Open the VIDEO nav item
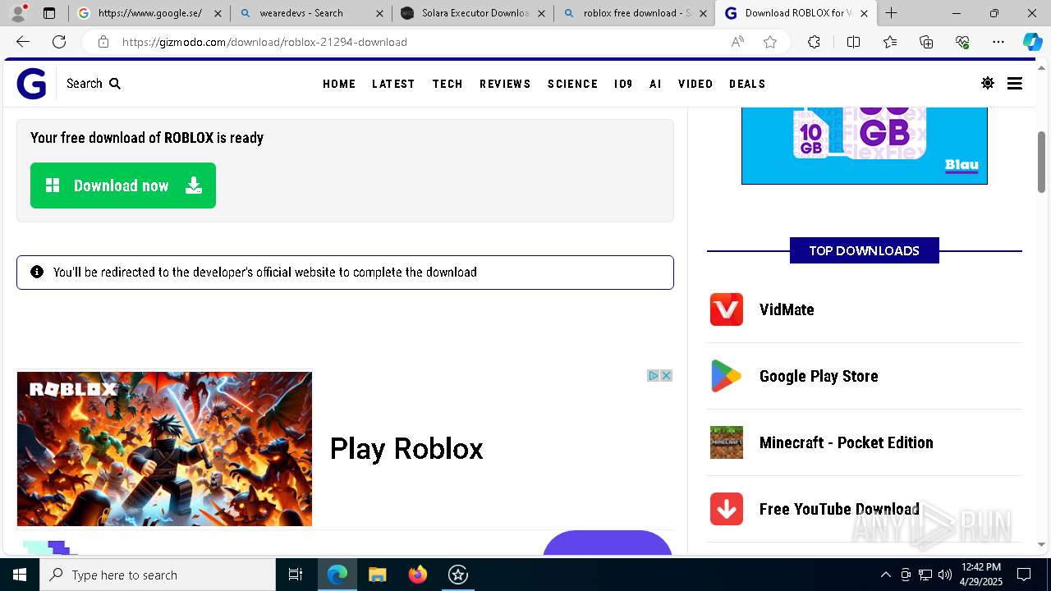This screenshot has width=1051, height=591. [695, 84]
